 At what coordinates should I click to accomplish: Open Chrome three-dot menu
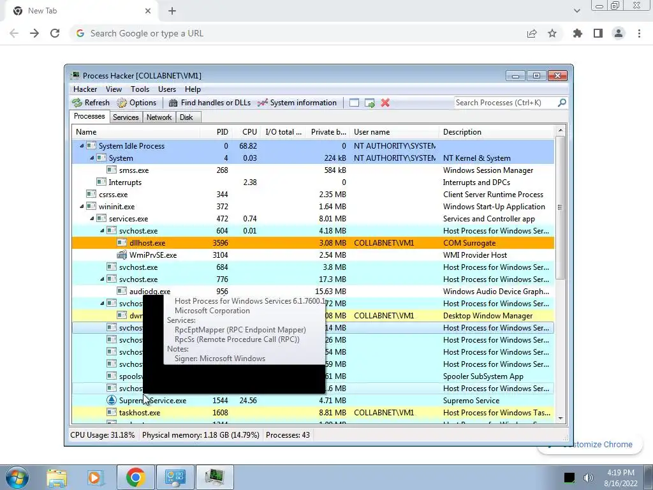pyautogui.click(x=639, y=33)
